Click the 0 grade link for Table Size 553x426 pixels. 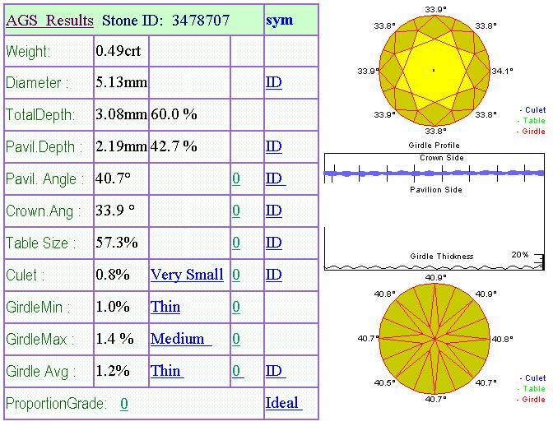[x=236, y=243]
